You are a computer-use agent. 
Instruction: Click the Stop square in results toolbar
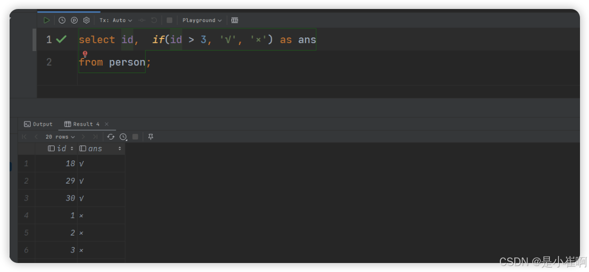click(x=135, y=137)
